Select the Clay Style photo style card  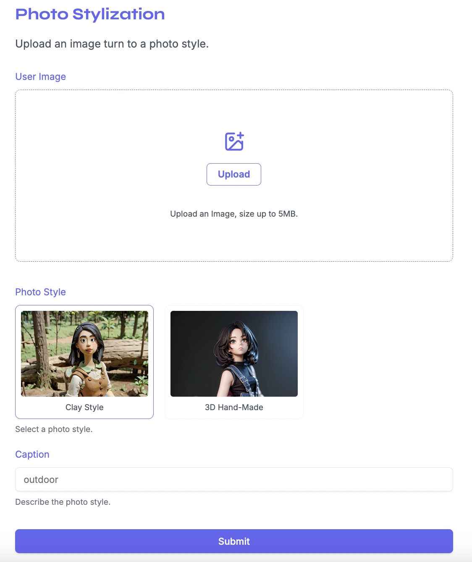coord(84,362)
